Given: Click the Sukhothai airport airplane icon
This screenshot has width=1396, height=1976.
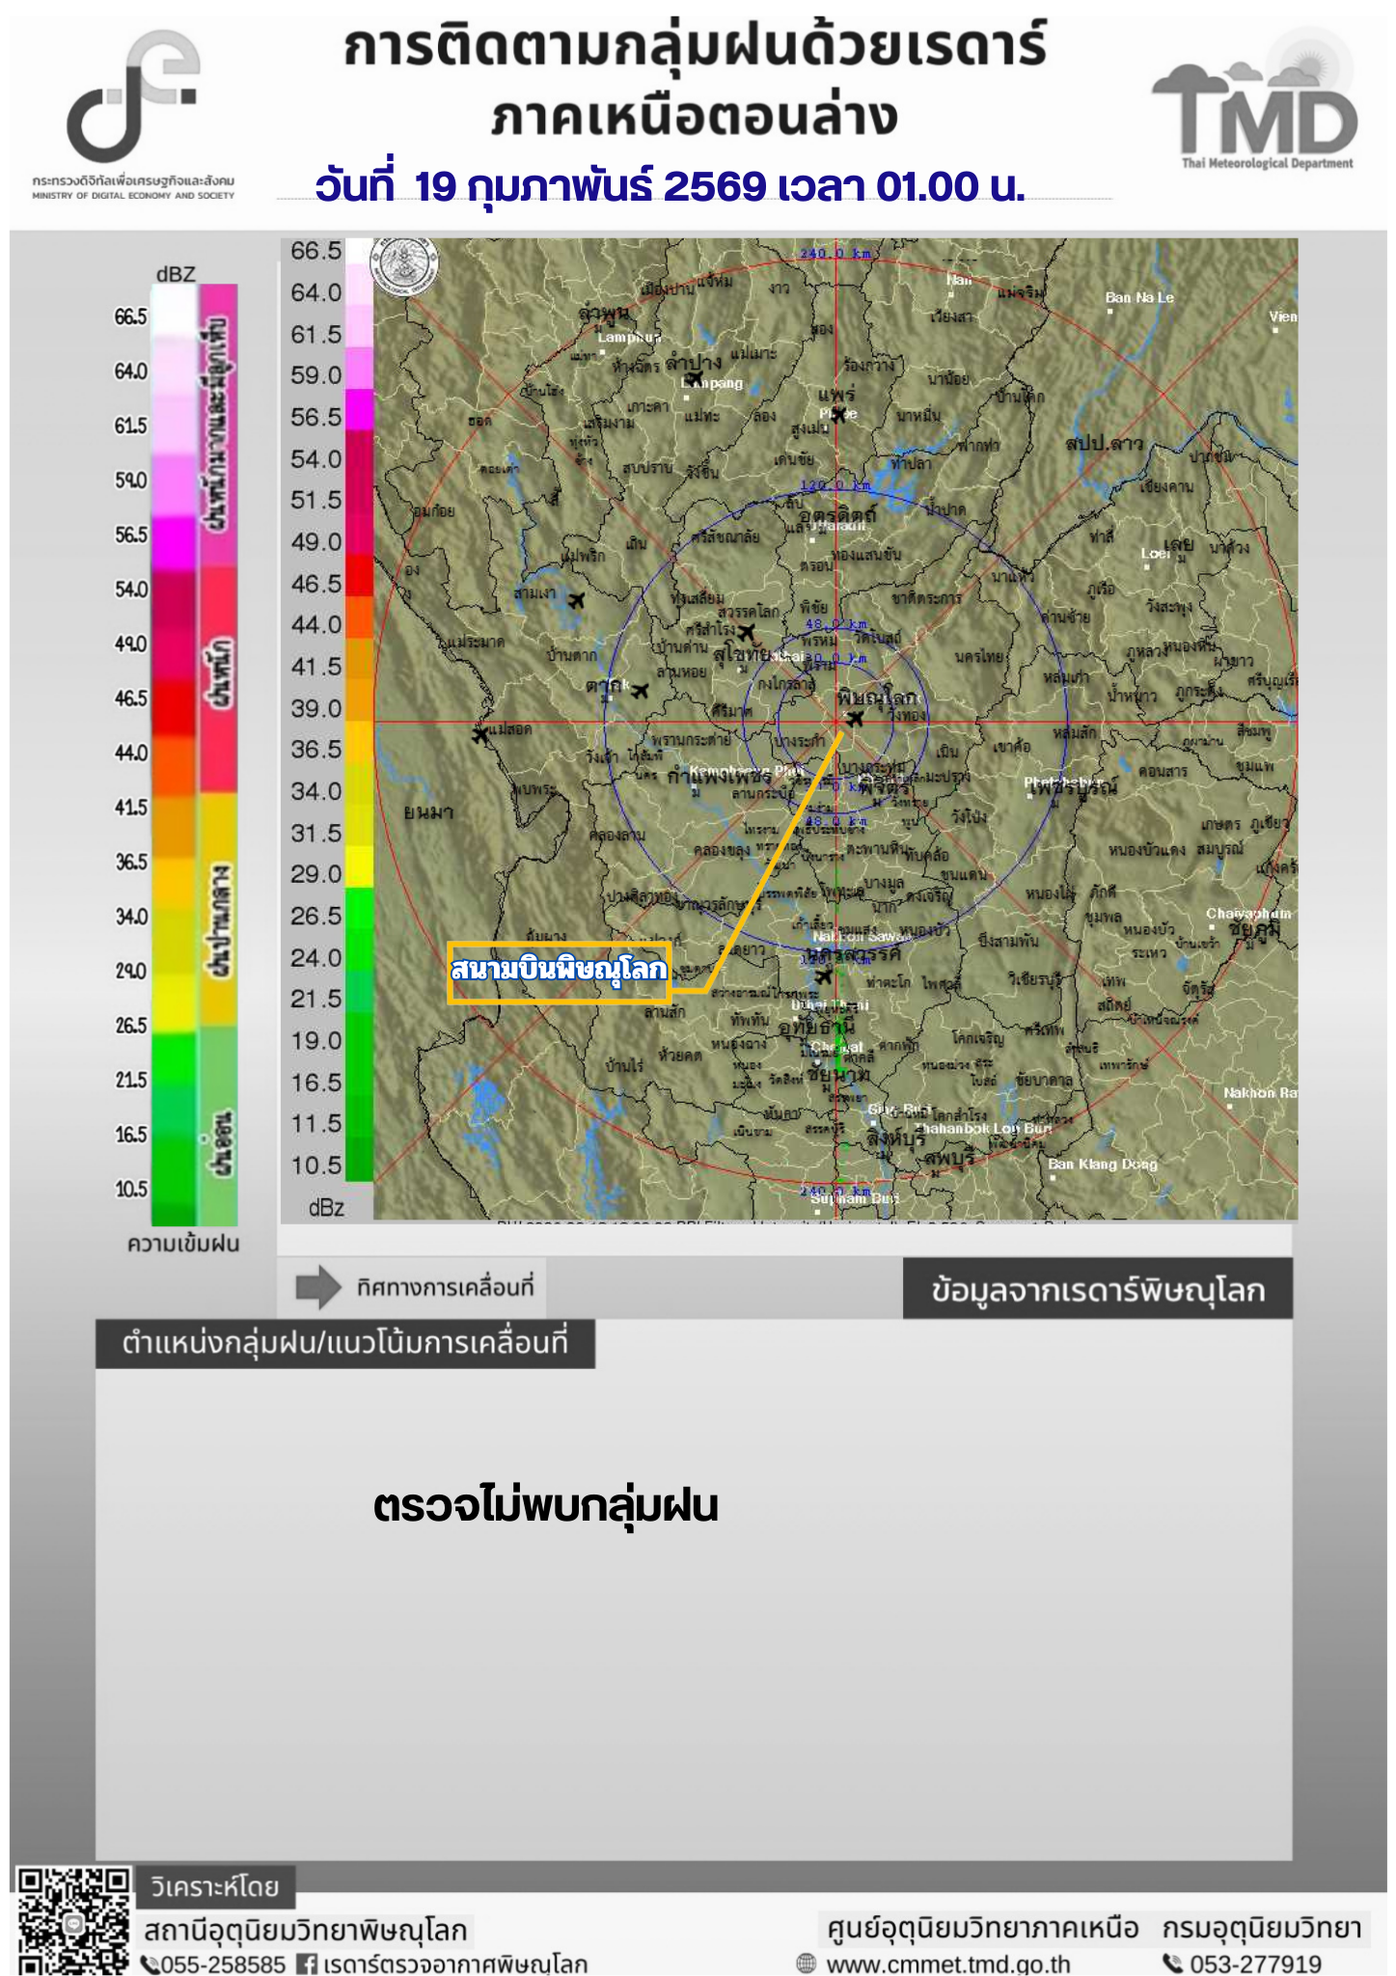Looking at the screenshot, I should pos(746,633).
